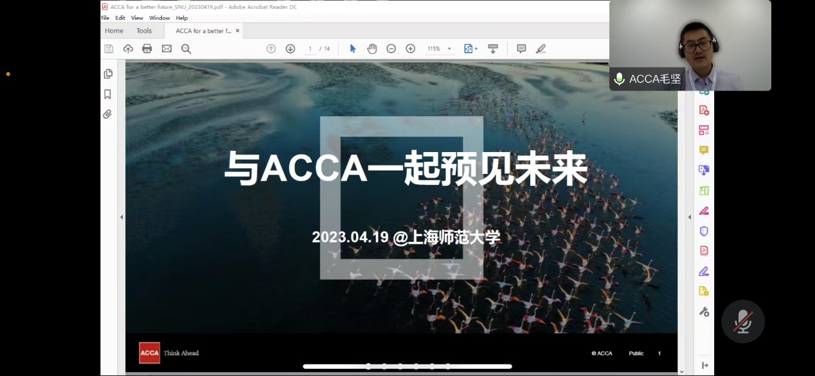
Task: Open the green Organize Pages tool
Action: (704, 191)
